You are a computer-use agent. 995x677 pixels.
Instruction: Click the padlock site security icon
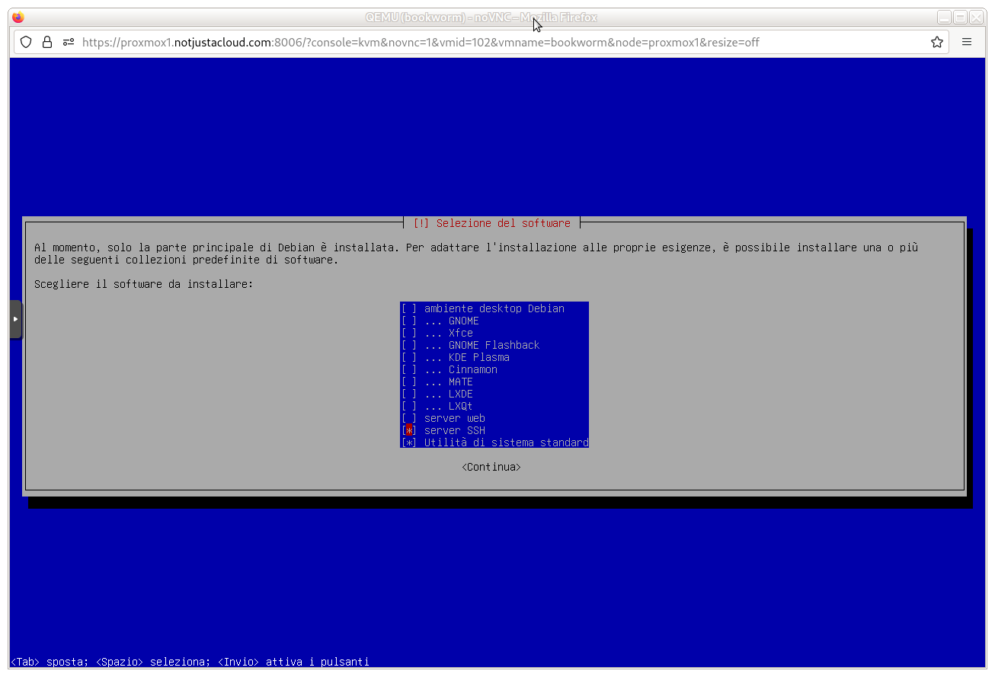(x=47, y=42)
